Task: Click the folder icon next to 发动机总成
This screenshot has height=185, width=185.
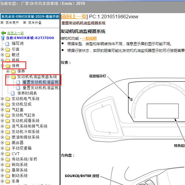Action: [x=8, y=104]
